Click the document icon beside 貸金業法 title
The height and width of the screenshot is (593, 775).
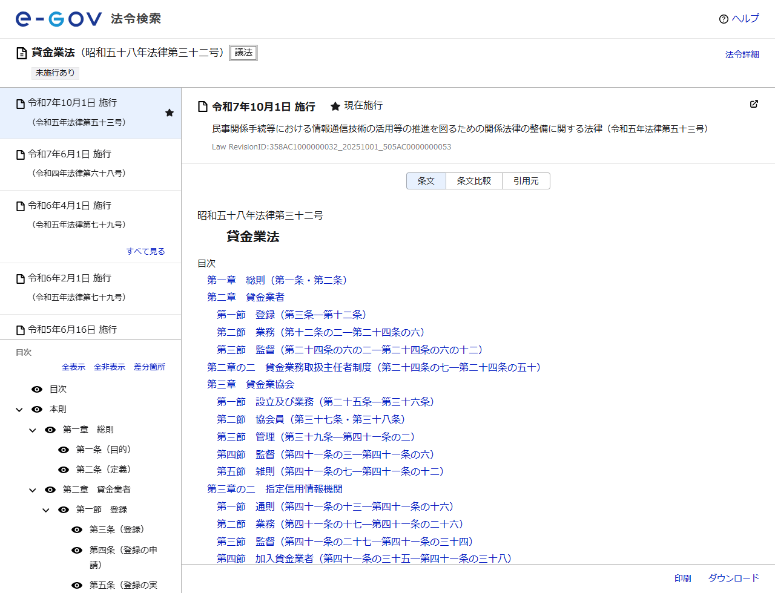[22, 53]
